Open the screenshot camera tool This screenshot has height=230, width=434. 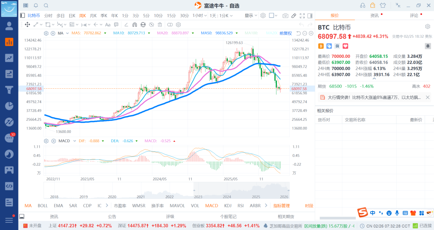point(285,16)
